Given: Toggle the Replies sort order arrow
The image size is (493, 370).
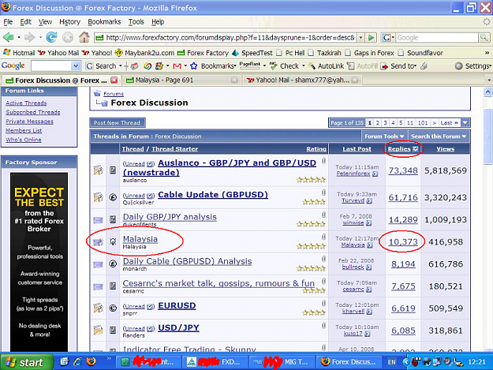Looking at the screenshot, I should [x=416, y=149].
